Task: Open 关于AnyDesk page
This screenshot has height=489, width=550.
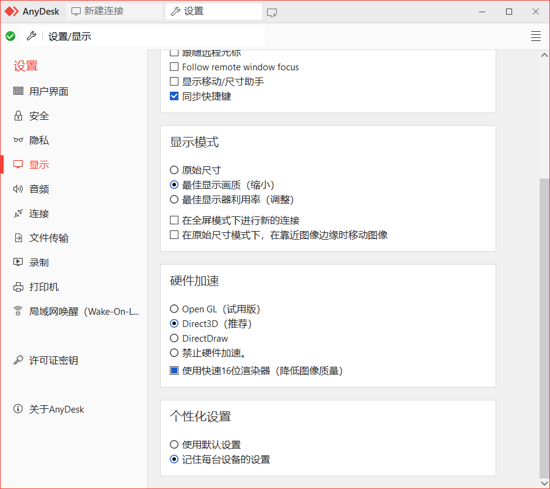Action: [x=56, y=409]
